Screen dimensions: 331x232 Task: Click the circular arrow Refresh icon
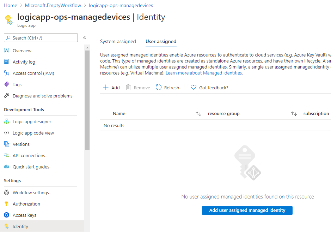[x=159, y=87]
